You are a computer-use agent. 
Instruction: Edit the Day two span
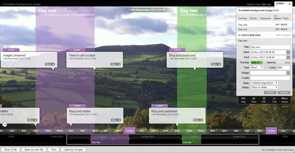277,29
